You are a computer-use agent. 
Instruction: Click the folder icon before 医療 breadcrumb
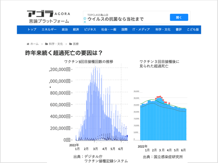[70, 44]
